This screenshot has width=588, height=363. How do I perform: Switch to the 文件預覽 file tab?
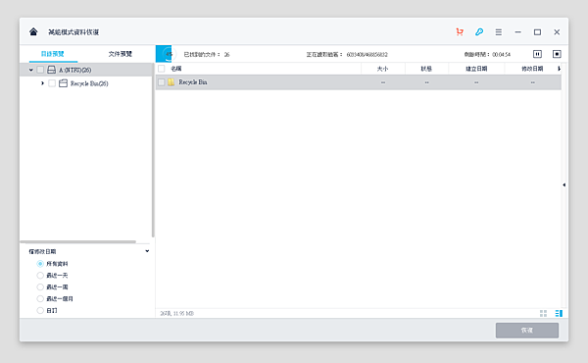pyautogui.click(x=120, y=54)
